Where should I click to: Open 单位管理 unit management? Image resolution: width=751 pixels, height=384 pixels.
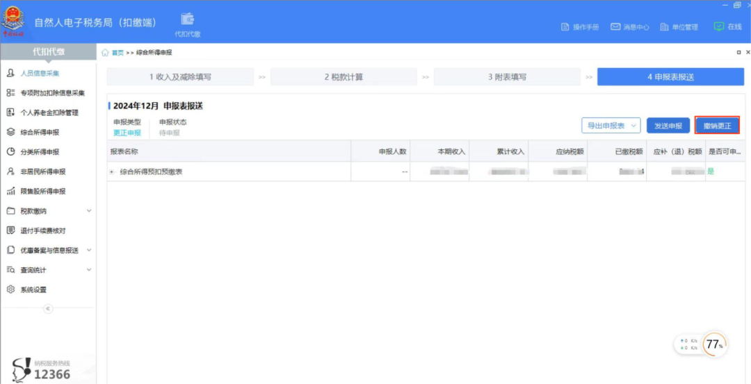coord(679,27)
